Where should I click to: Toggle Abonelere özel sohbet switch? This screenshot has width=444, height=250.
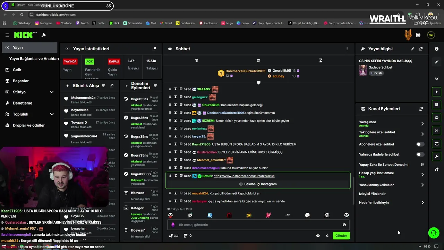(420, 144)
